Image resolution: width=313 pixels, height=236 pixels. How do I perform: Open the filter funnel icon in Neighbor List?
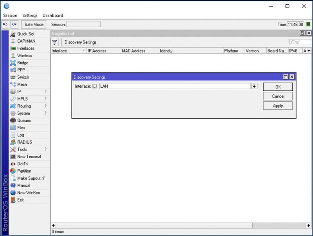tap(55, 42)
